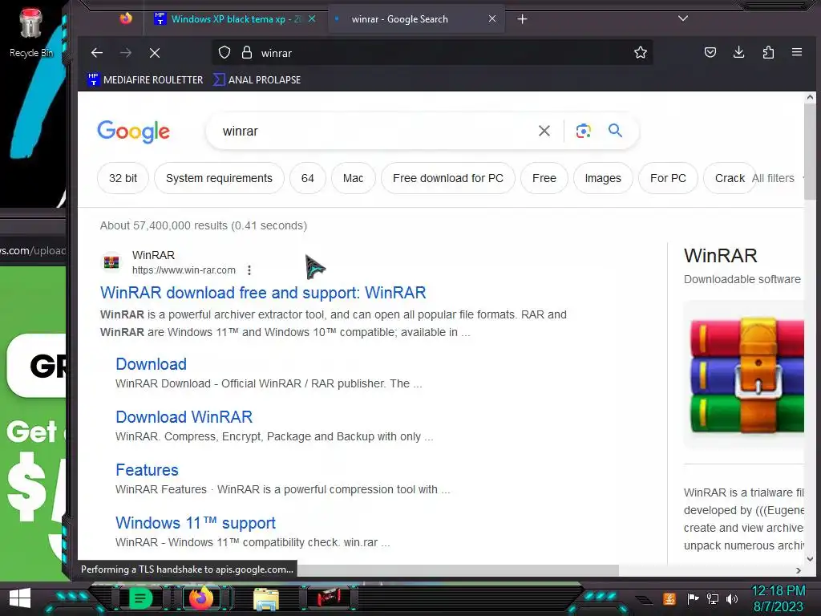Viewport: 821px width, 616px height.
Task: Click the https://www.win-rar.com URL text
Action: [184, 270]
